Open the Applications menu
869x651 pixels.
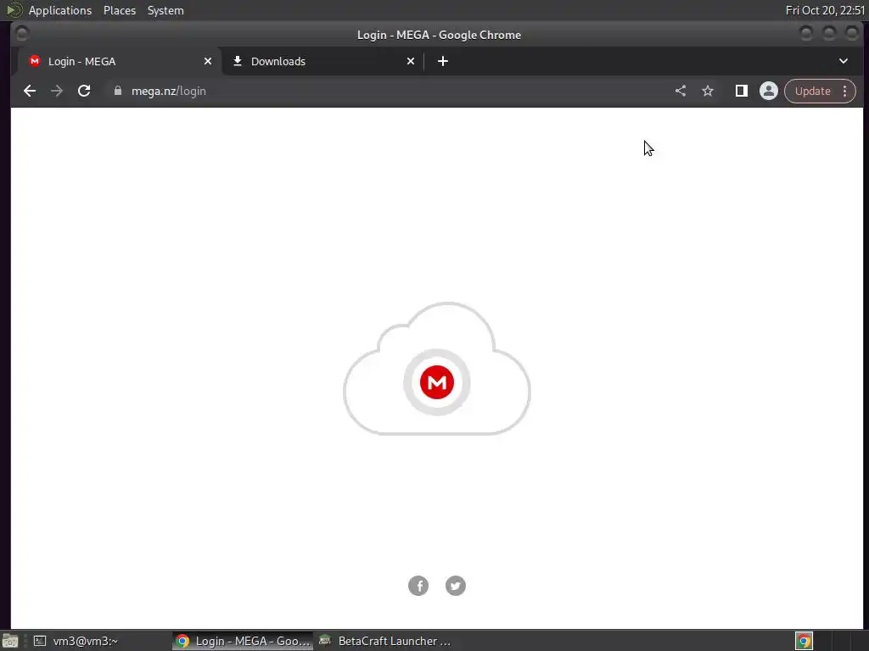click(60, 10)
